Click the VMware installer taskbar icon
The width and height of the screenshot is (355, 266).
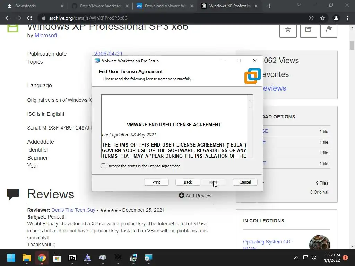[148, 258]
